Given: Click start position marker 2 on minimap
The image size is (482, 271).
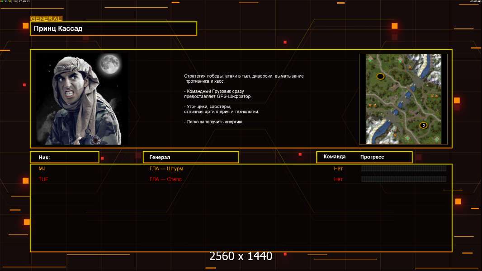Looking at the screenshot, I should pos(424,125).
